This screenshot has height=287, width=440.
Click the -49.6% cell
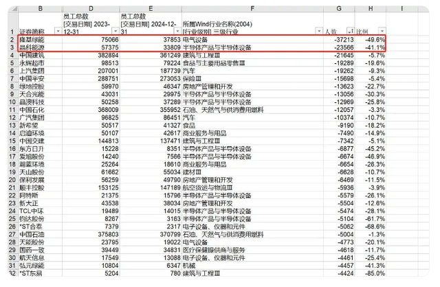point(371,40)
